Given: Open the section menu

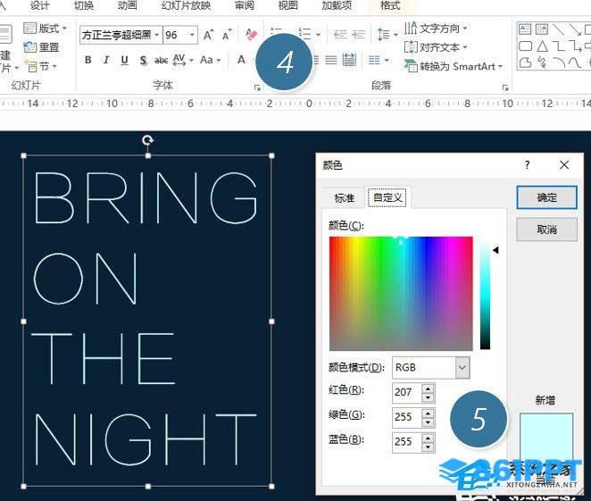Looking at the screenshot, I should tap(41, 67).
